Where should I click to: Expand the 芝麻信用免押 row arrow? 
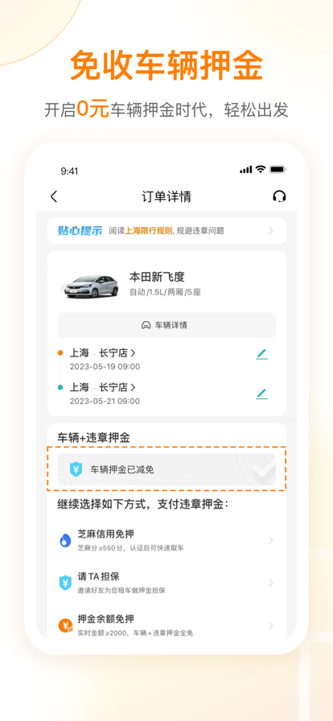tap(271, 540)
